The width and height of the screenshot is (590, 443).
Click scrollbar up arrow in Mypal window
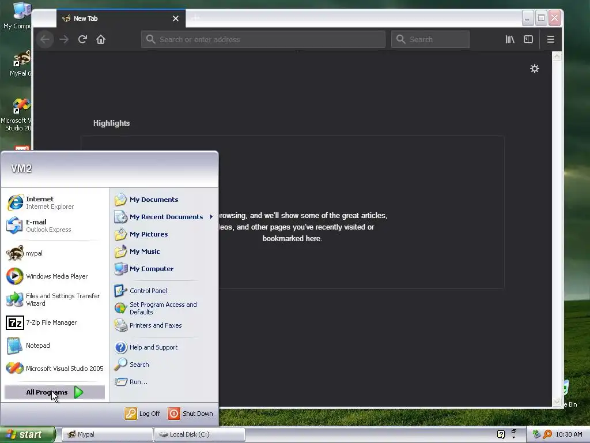pos(557,57)
